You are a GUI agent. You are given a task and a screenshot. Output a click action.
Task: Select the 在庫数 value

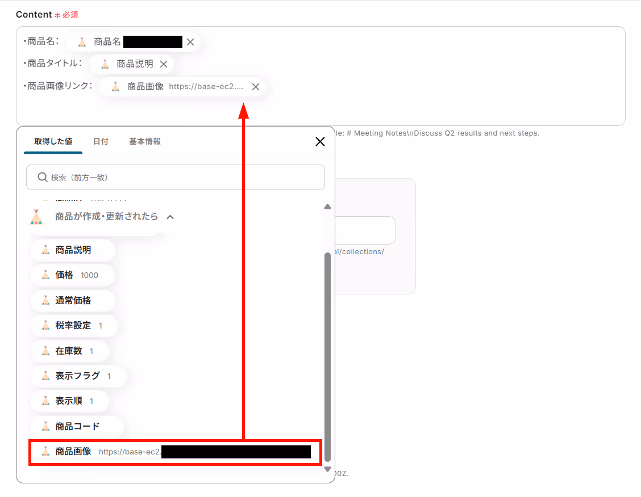click(x=69, y=351)
